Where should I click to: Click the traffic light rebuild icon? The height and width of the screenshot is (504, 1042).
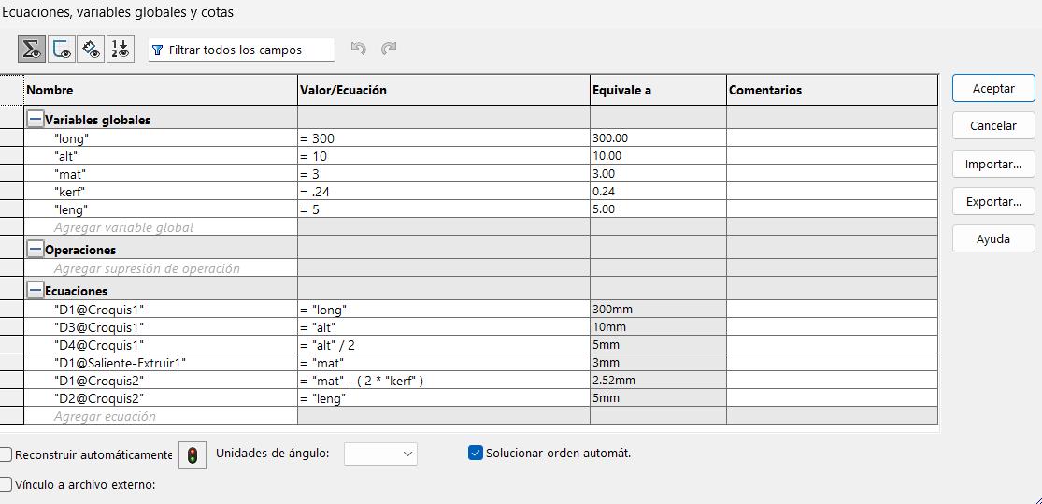(193, 454)
